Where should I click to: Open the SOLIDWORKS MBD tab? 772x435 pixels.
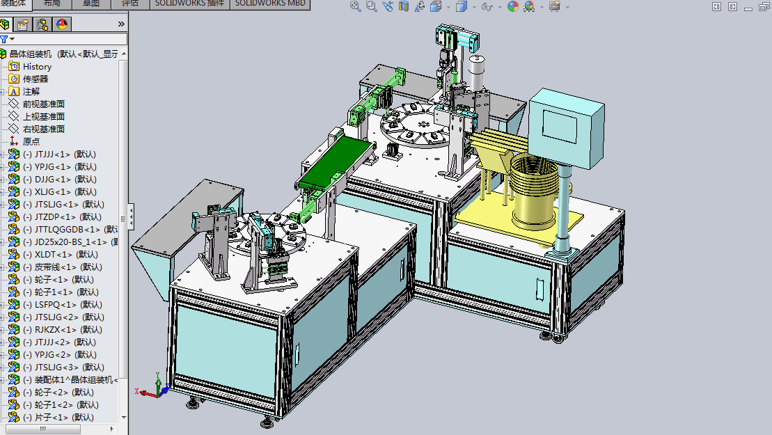click(x=269, y=3)
